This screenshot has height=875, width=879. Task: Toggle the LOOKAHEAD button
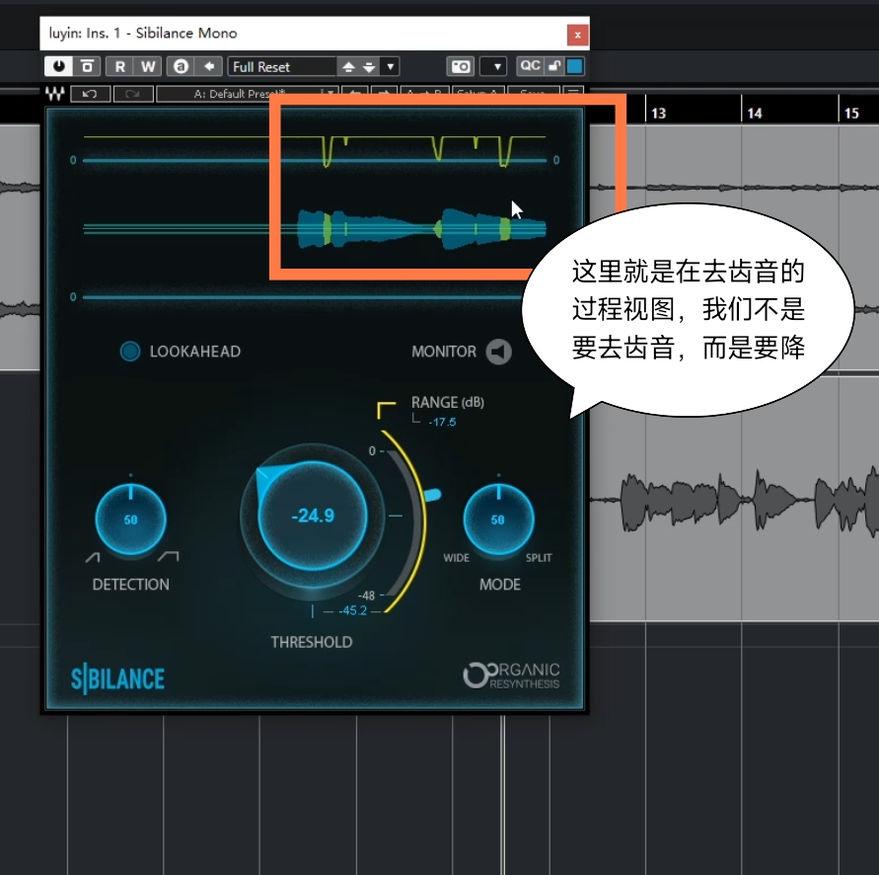tap(129, 352)
